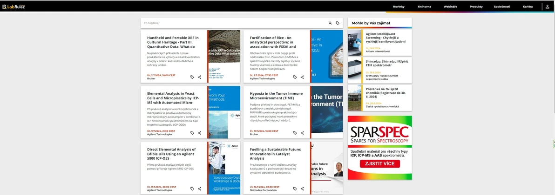Click tag icon on Fuelling a Sustainable Future card

tap(295, 188)
